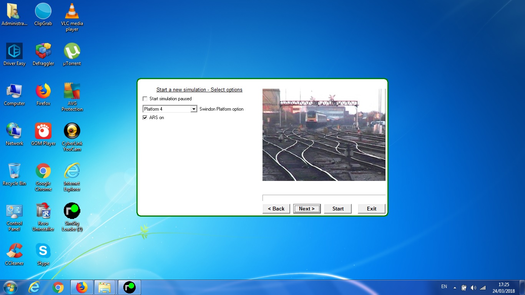Screen dimensions: 525x295
Task: Open the Swindon Platform option dropdown
Action: 194,109
